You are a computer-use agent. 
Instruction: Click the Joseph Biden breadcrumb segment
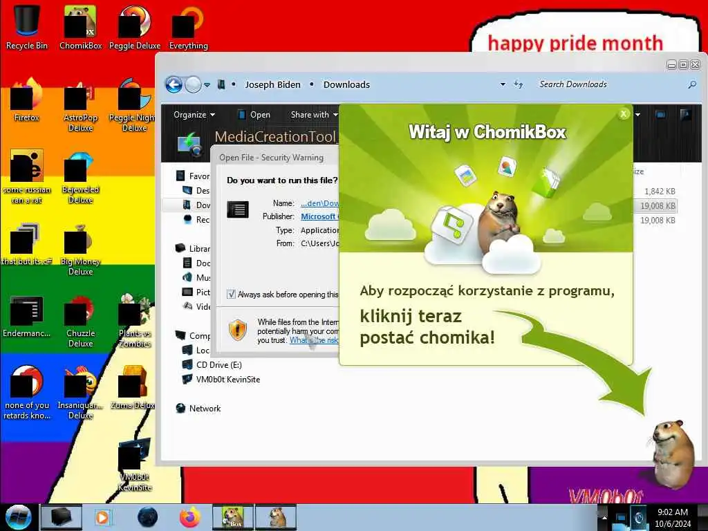pos(272,84)
